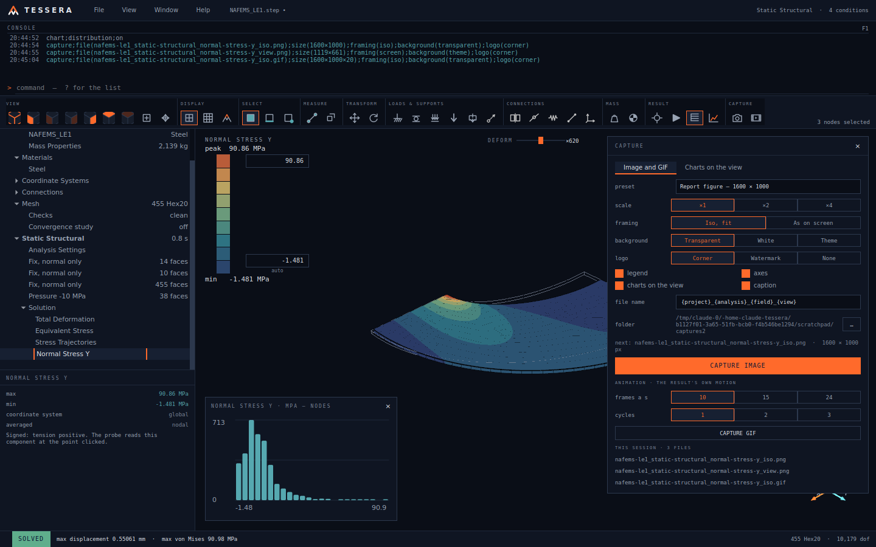Click the circular rotate arrow icon under Transform

[374, 118]
